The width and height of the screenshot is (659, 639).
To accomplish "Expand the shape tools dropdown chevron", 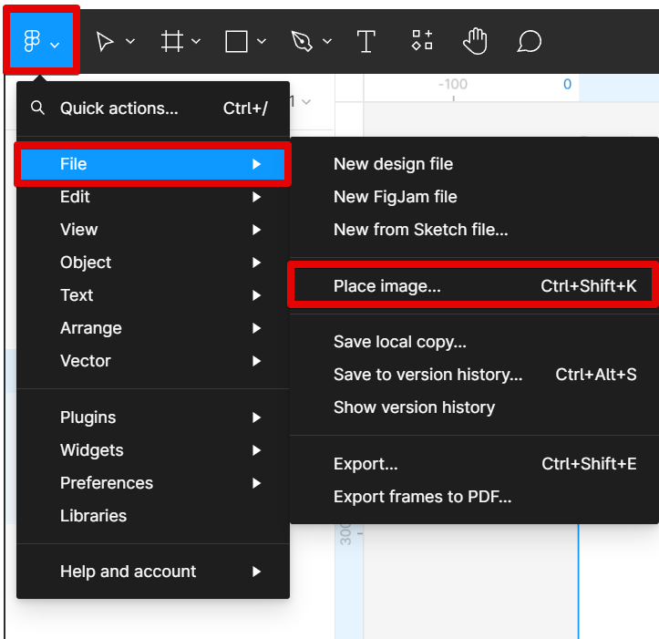I will click(x=262, y=42).
